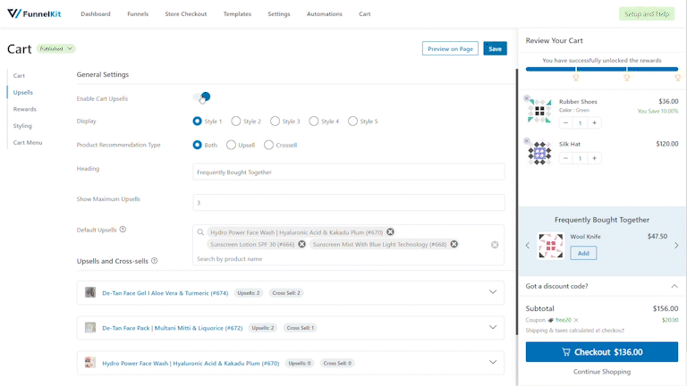Click the Show Maximum Upsells field

[349, 203]
